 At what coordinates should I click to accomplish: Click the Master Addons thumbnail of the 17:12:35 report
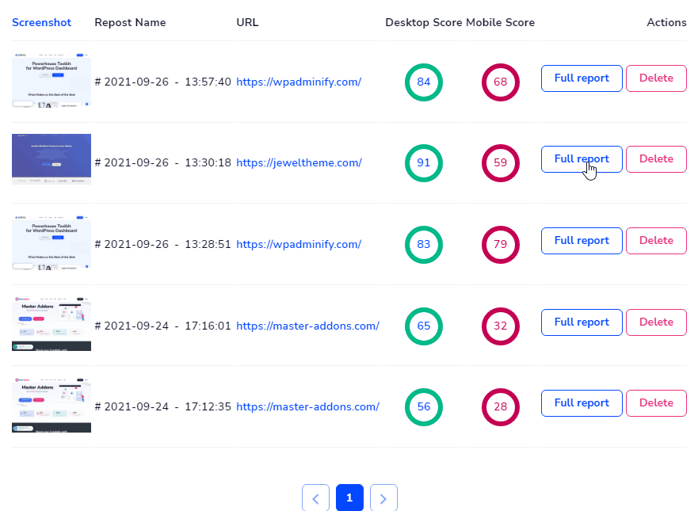pos(51,405)
